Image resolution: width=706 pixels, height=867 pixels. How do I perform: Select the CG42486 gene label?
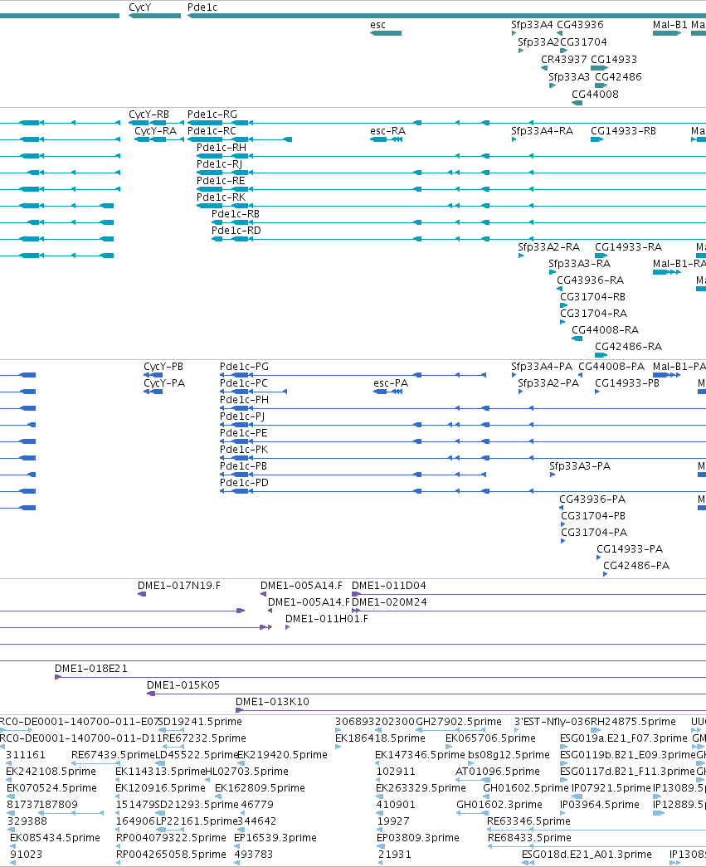point(618,77)
